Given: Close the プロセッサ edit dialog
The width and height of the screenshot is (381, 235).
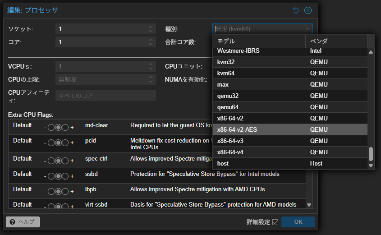Looking at the screenshot, I should (308, 10).
